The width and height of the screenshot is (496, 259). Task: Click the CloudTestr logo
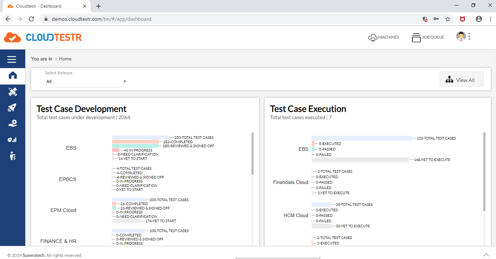(x=43, y=37)
